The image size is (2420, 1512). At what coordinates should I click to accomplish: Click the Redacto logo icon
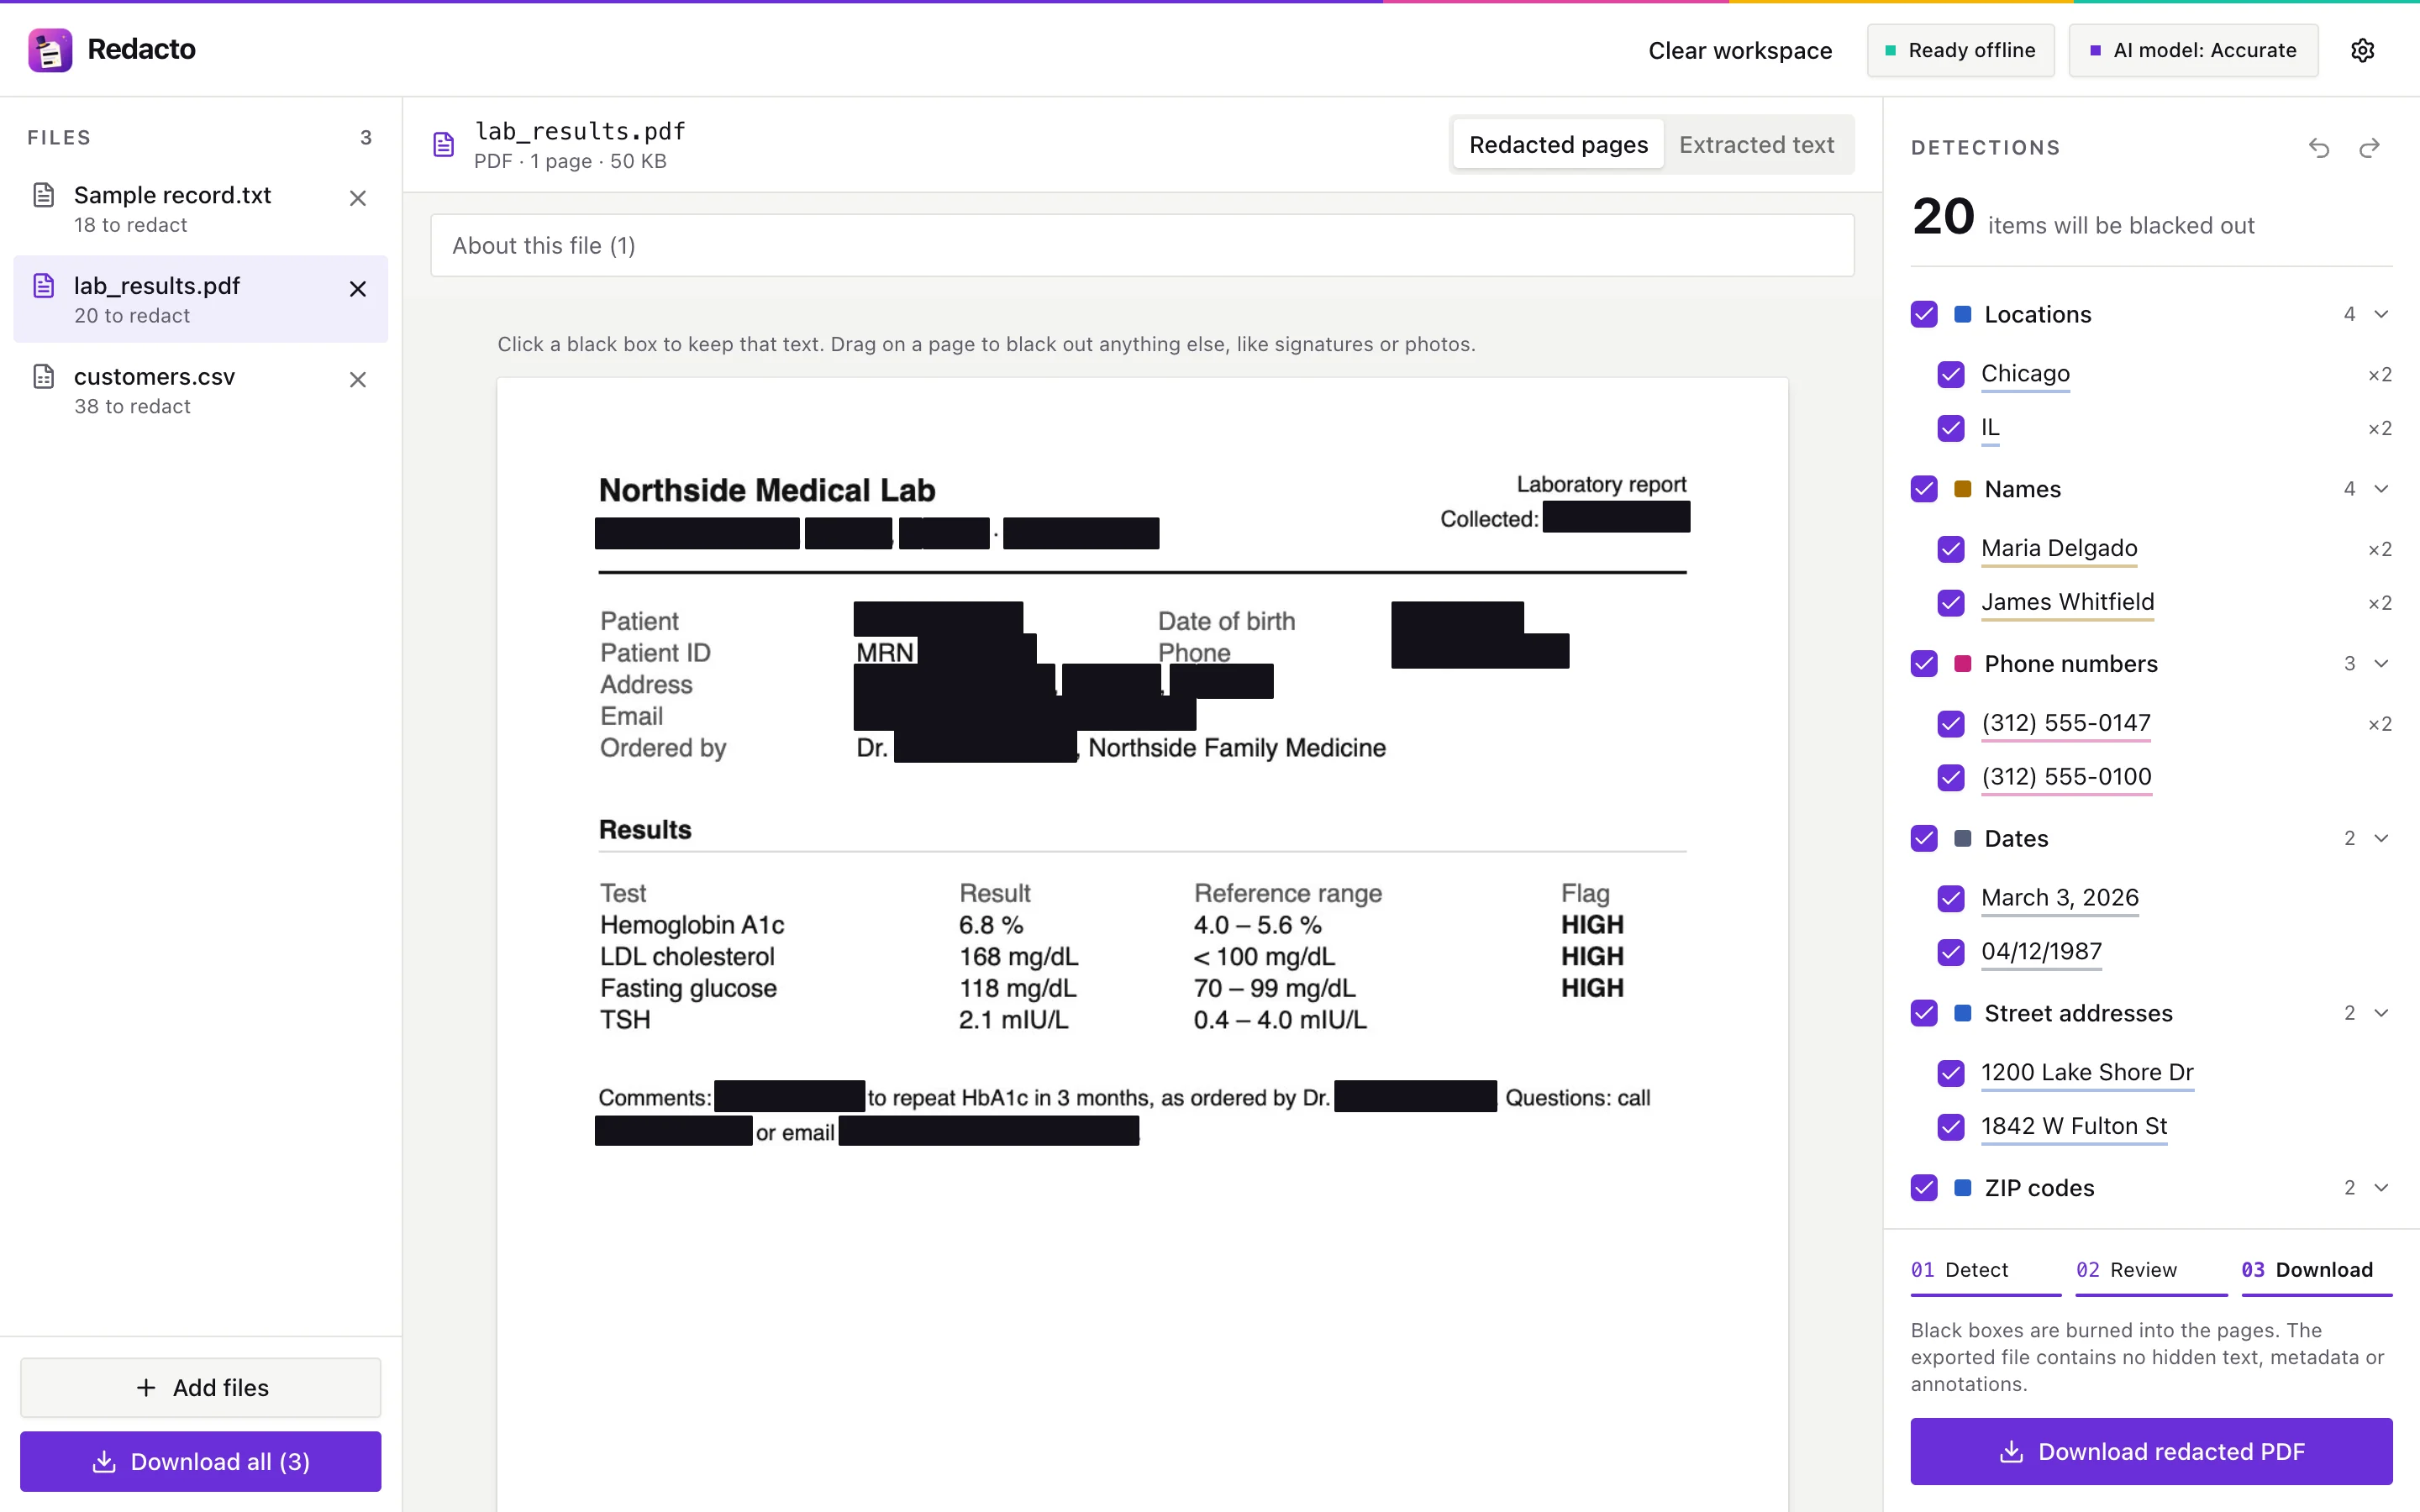pos(50,50)
